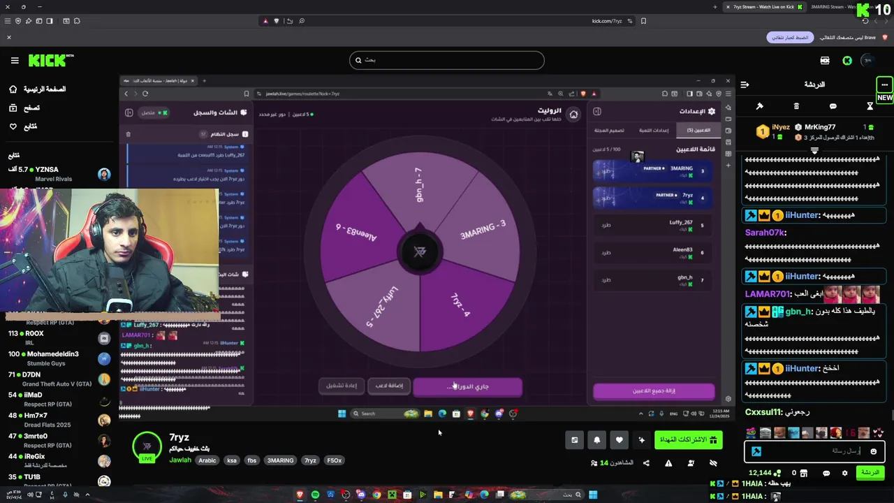Click the frog emote in quick emotes row
This screenshot has height=503, width=894.
coord(752,433)
